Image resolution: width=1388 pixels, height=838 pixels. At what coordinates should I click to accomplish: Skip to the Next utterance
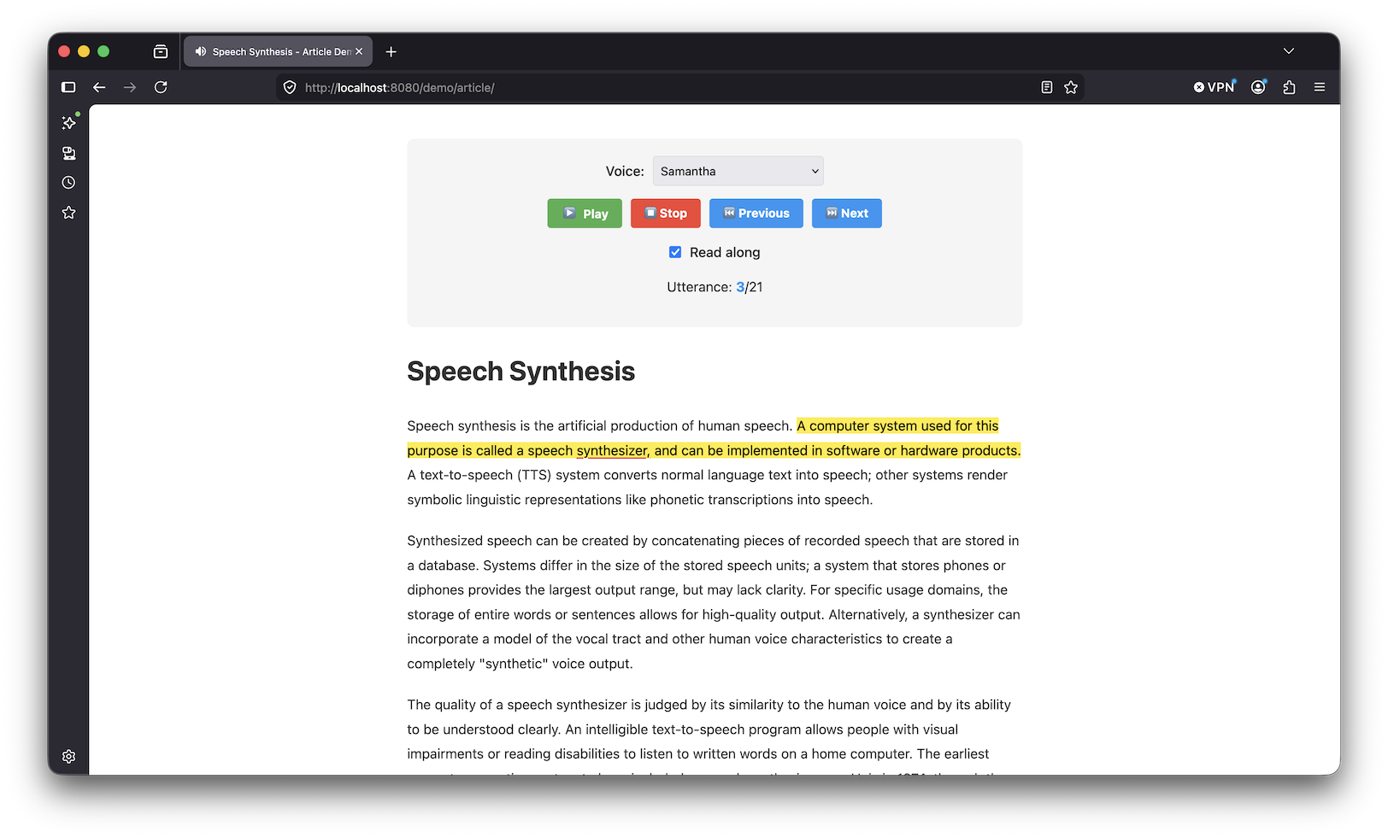click(x=847, y=214)
